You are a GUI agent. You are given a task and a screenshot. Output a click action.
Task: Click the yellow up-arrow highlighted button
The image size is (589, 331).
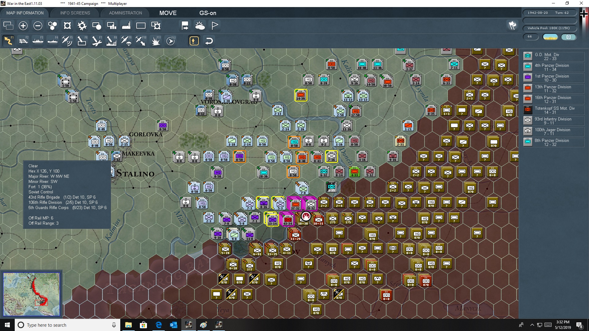(x=194, y=41)
